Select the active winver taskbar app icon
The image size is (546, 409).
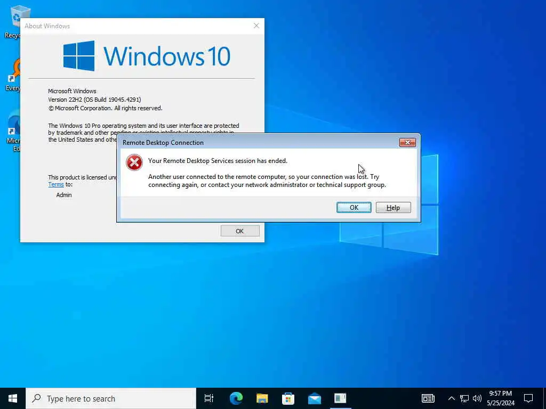click(x=340, y=398)
